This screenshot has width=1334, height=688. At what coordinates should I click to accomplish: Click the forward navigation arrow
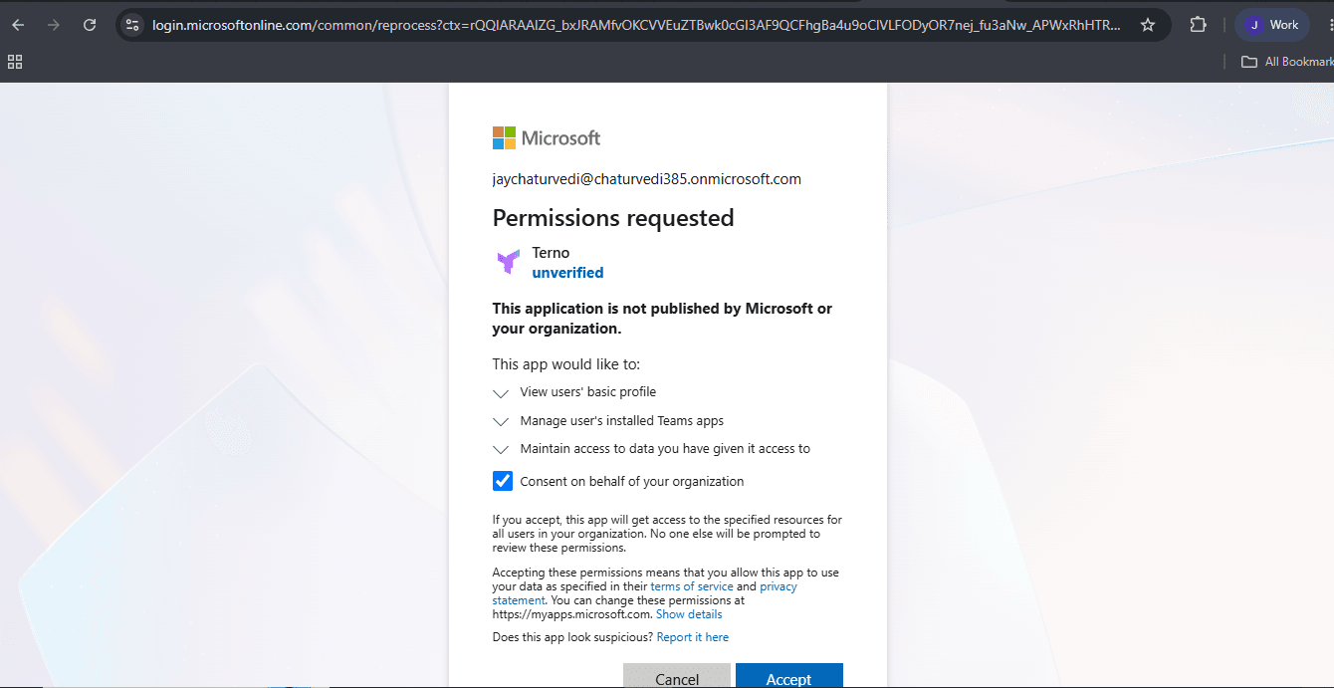(54, 25)
